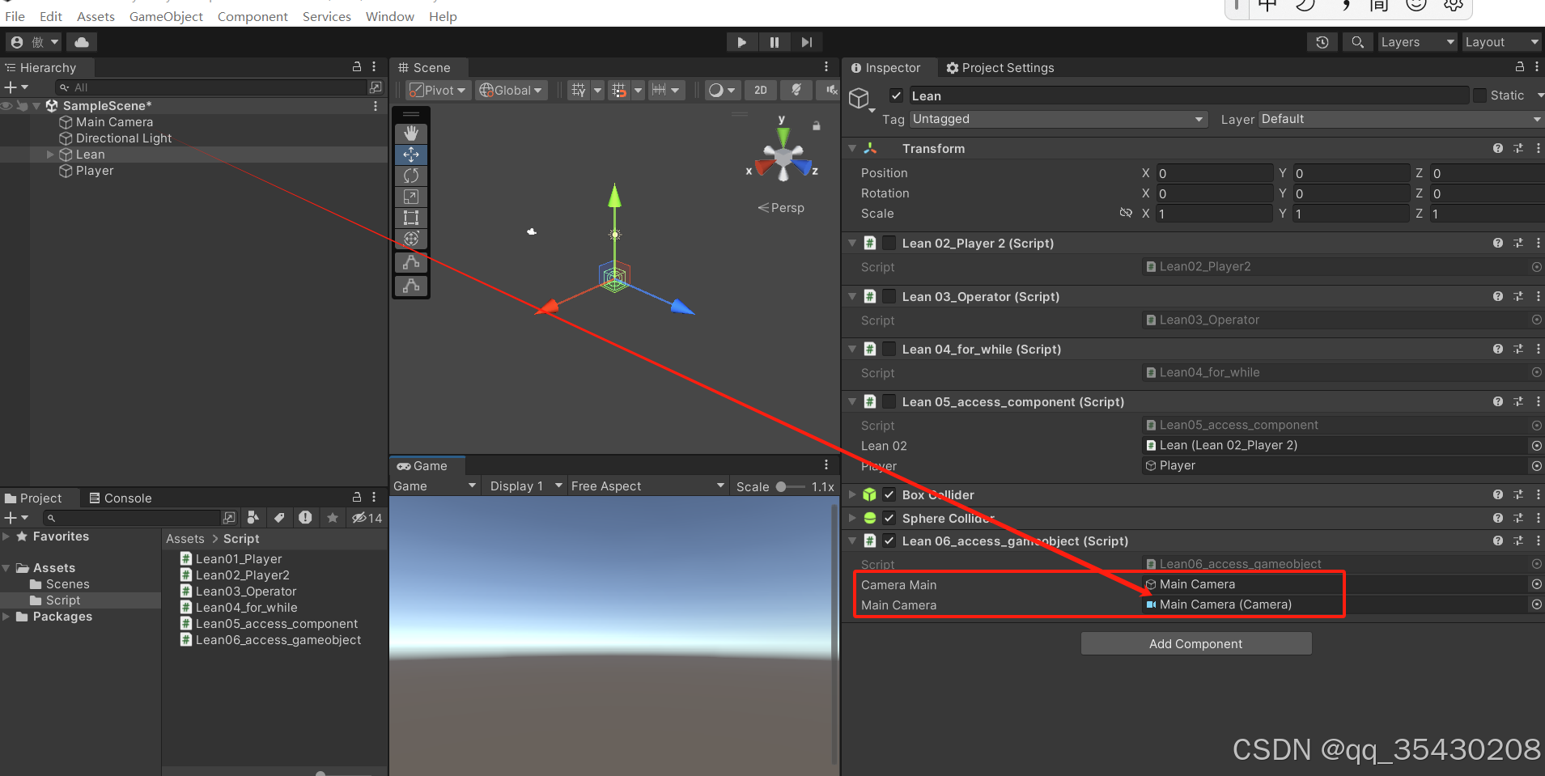Click the global search magnifier icon
The image size is (1545, 776).
1357,42
